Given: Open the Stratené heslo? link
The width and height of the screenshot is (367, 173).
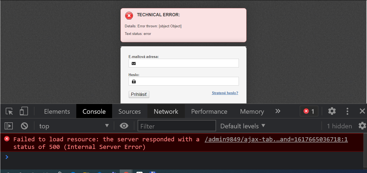Looking at the screenshot, I should (x=225, y=93).
